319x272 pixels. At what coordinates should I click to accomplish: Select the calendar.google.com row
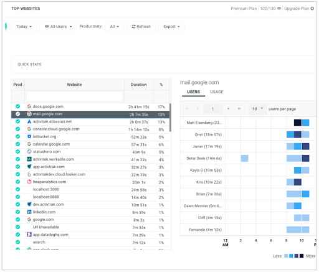90,144
